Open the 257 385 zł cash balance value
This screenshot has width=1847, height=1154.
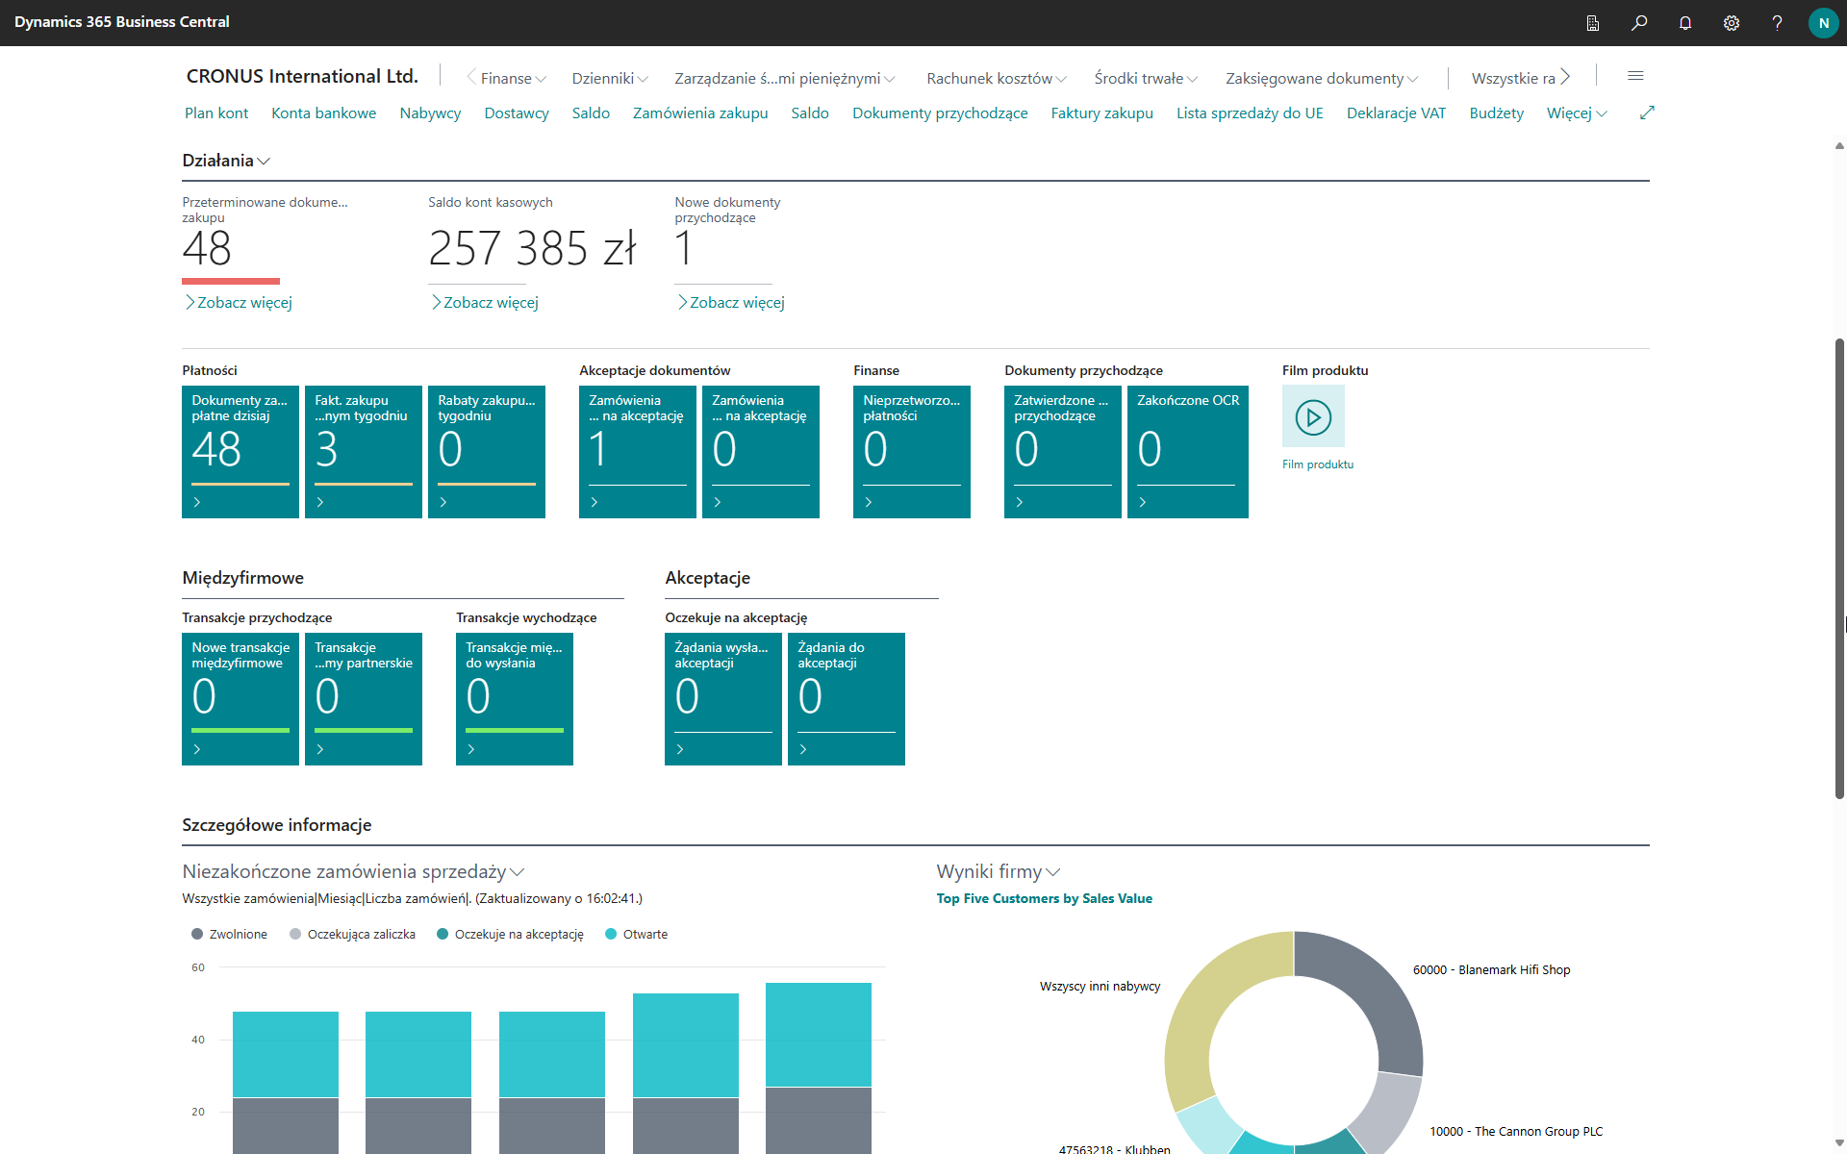coord(532,249)
